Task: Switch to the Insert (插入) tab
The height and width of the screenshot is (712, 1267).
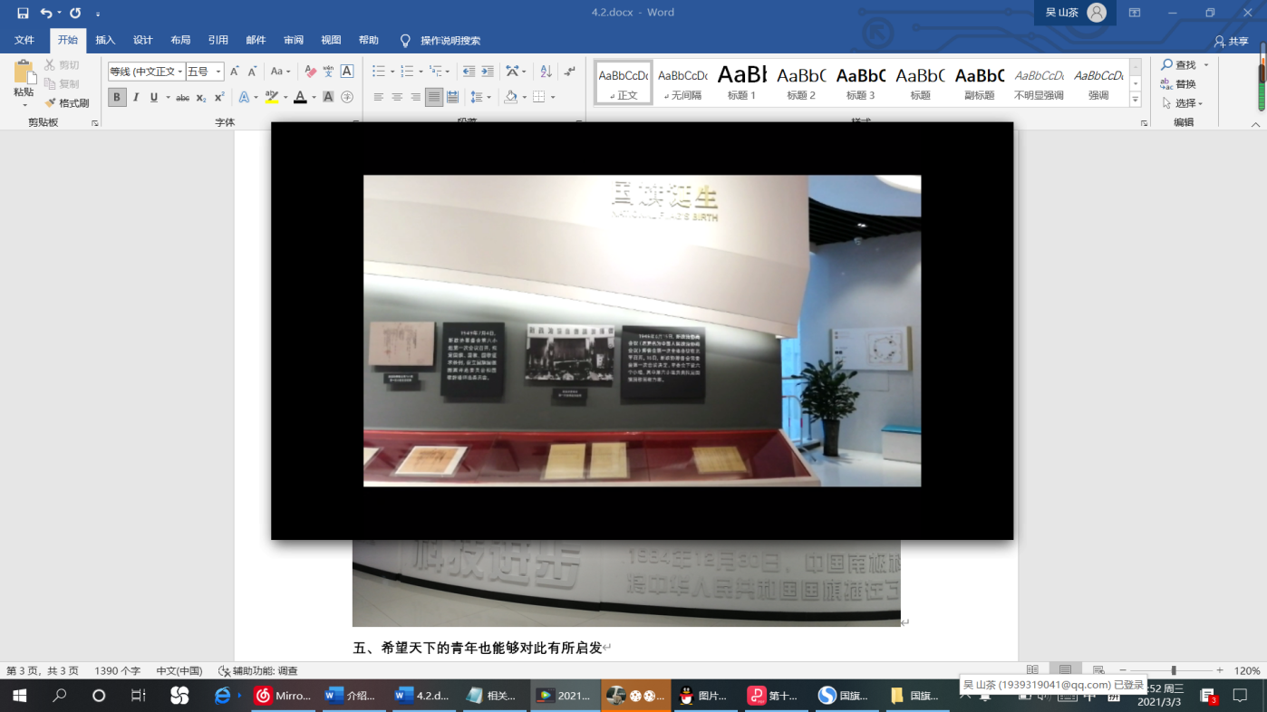Action: point(105,41)
